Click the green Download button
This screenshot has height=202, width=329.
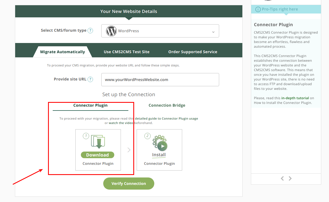[x=97, y=155]
